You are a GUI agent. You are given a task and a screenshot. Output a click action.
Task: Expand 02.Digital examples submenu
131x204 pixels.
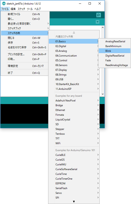[x=74, y=46]
